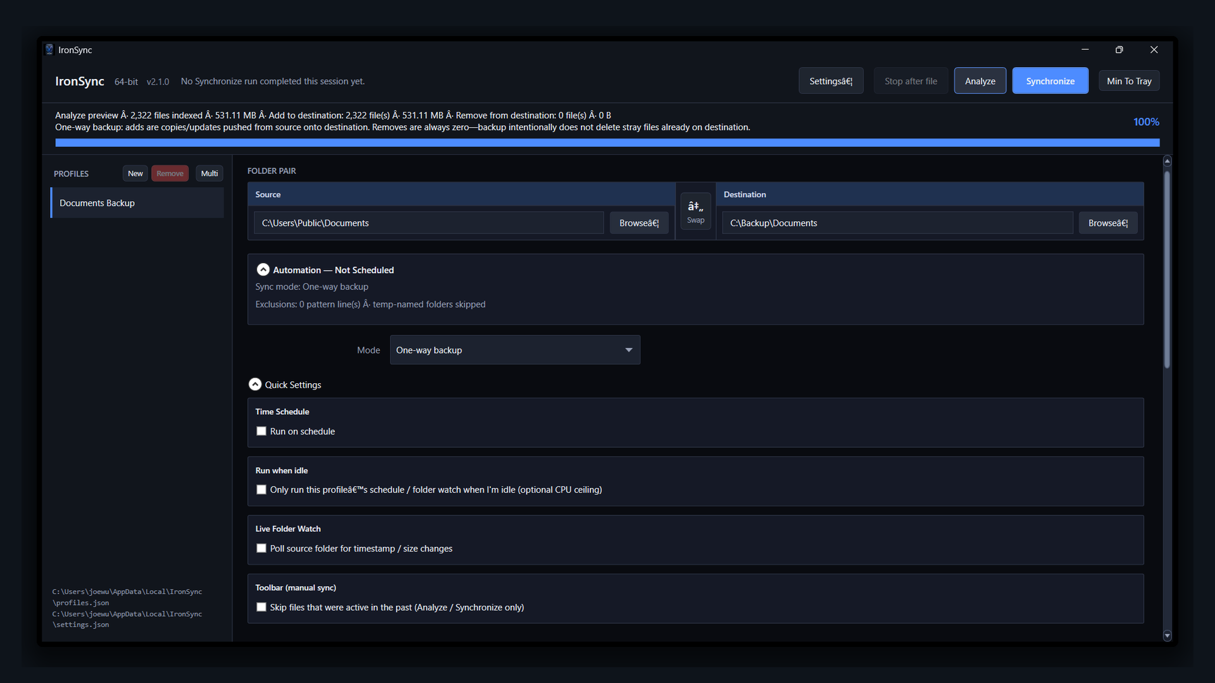Click the IronSync app icon in title bar

click(x=49, y=49)
